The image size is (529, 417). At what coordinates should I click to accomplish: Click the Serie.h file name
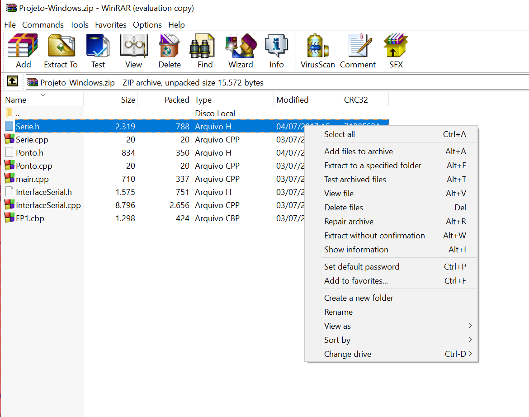[x=28, y=127]
